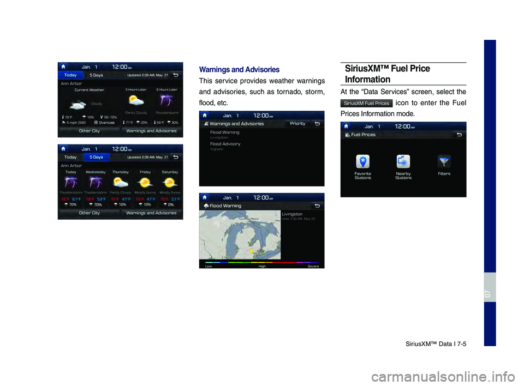
Task: Select the Today tab in 5 Days forecast screen
Action: 70,157
